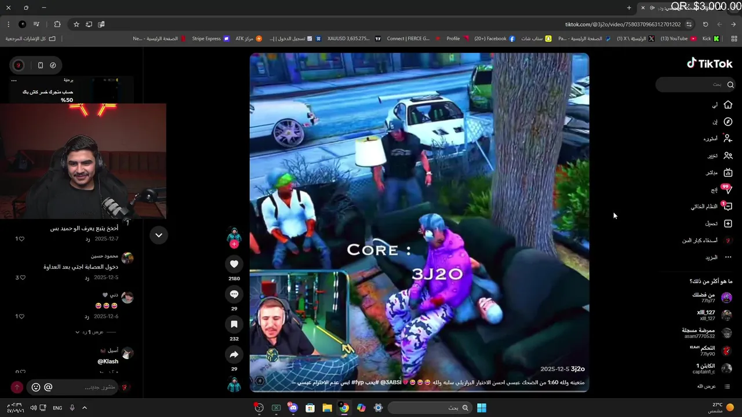This screenshot has height=417, width=742.
Task: Show hidden tray icons with the caret
Action: [x=84, y=408]
